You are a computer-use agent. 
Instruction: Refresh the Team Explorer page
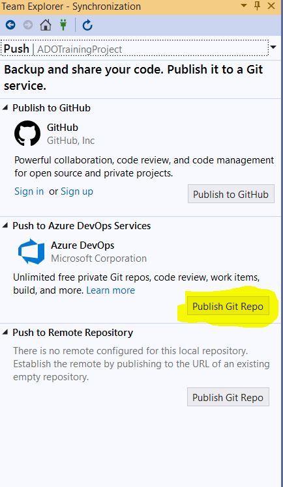[x=87, y=25]
